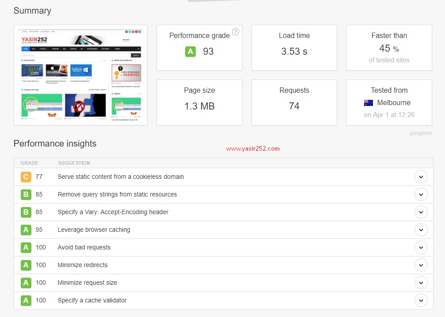Click the green B badge next to 85
This screenshot has width=445, height=317.
coord(26,194)
